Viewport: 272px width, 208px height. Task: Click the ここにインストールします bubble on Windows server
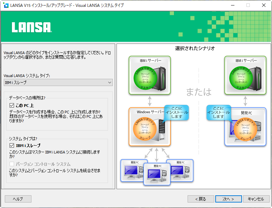pos(177,112)
